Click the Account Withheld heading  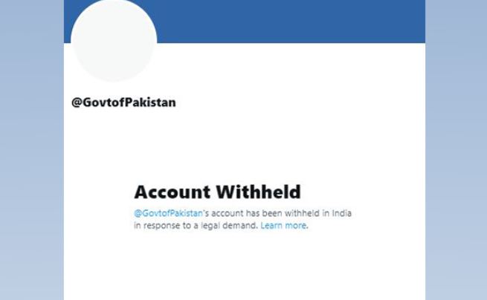[217, 192]
